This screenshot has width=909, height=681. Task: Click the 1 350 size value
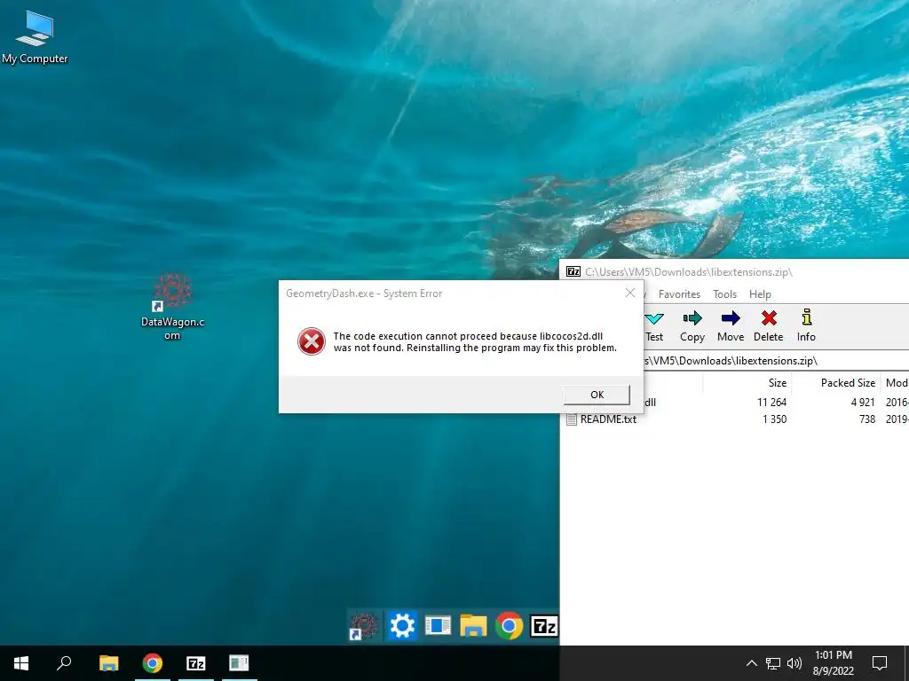[x=774, y=419]
